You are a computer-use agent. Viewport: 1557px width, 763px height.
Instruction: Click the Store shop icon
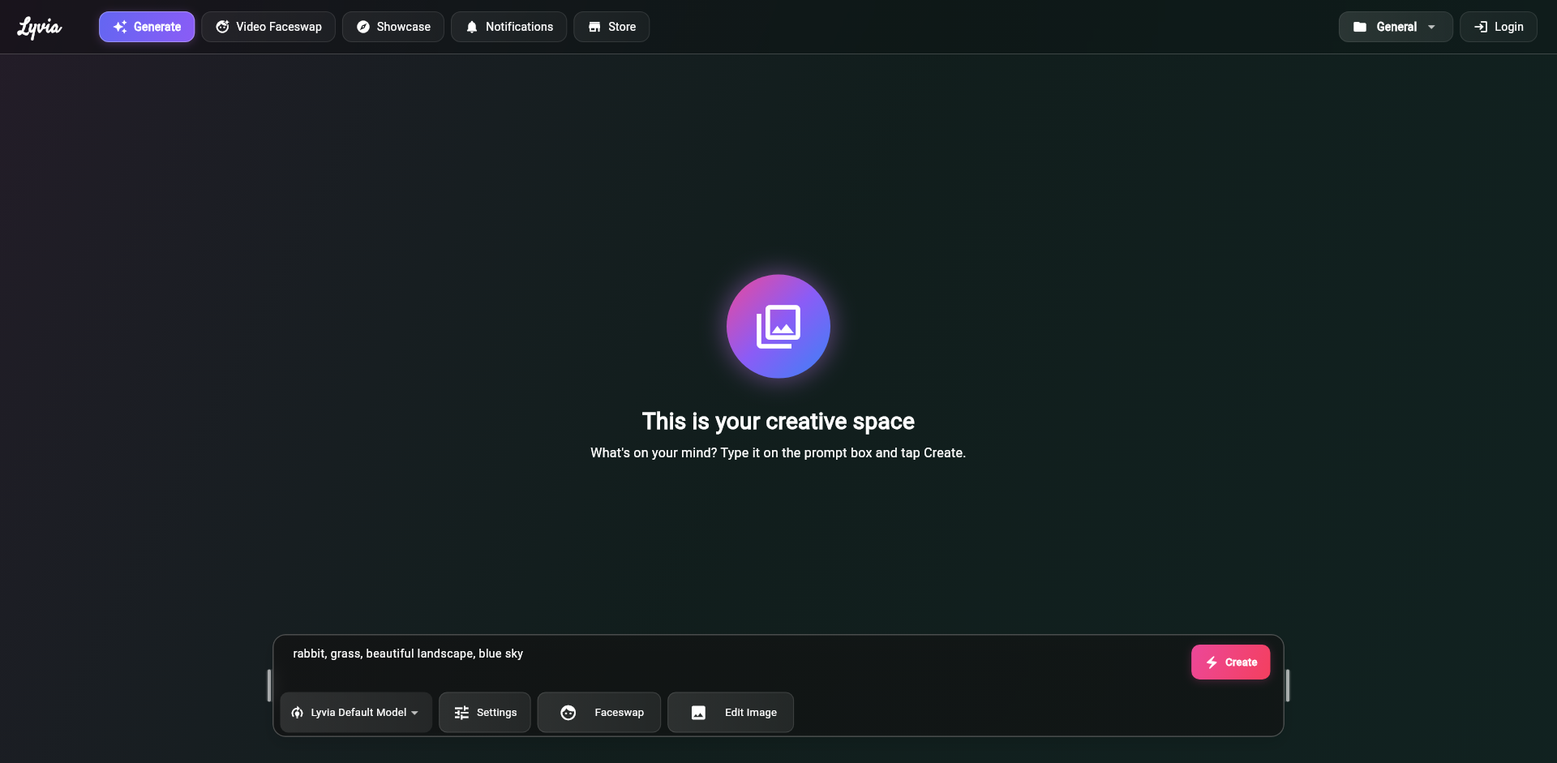(594, 27)
